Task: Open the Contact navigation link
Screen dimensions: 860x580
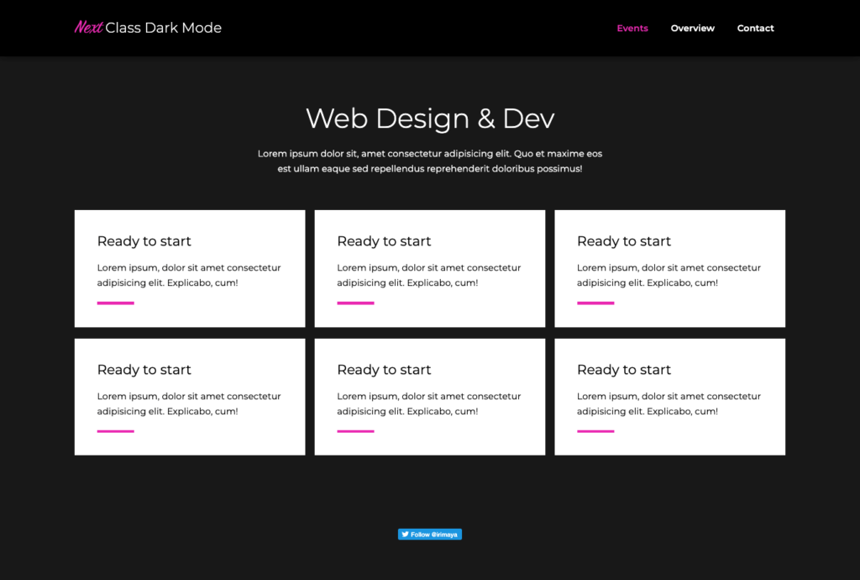Action: 755,28
